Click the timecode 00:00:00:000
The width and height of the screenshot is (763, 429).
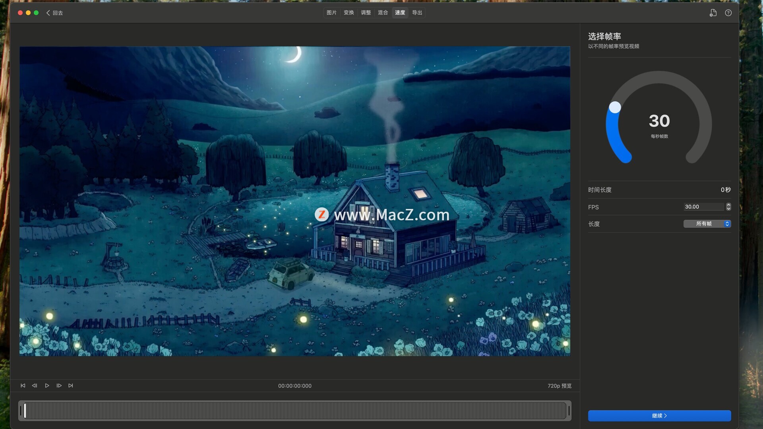click(x=295, y=386)
